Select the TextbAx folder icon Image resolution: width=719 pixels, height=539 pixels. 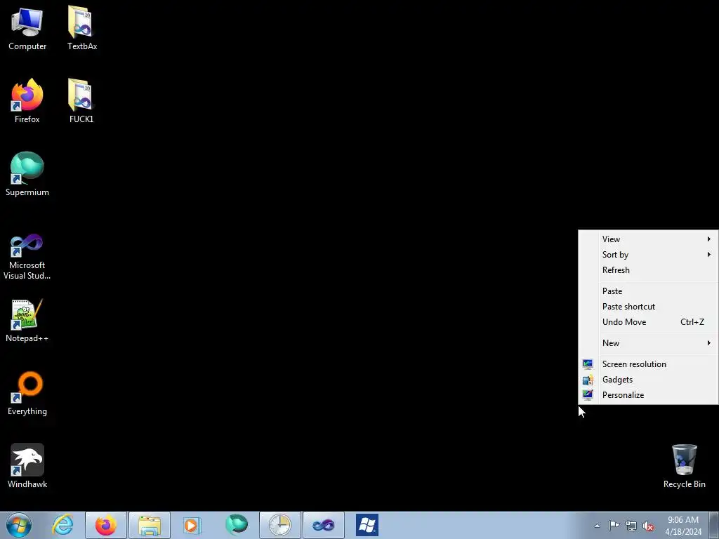(x=81, y=28)
